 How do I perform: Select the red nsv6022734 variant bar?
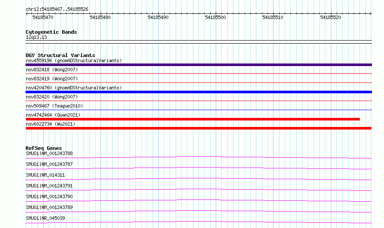[x=198, y=128]
